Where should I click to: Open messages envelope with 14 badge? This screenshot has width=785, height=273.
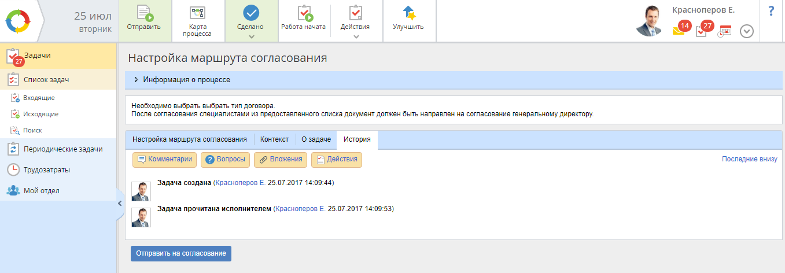[679, 31]
